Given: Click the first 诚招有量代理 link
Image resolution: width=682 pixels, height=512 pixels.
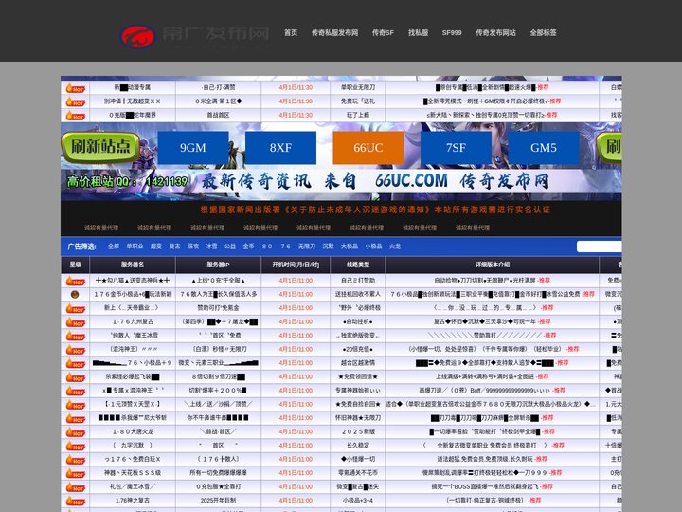Looking at the screenshot, I should point(101,228).
